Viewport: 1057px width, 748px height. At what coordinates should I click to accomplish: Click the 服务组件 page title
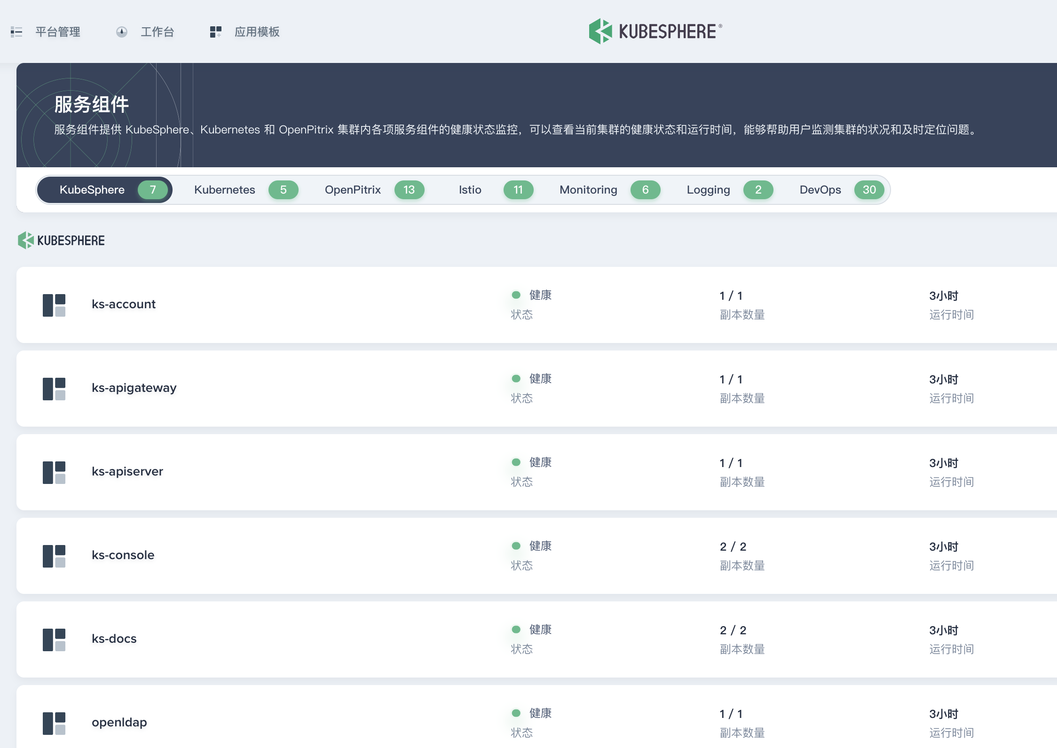[x=92, y=104]
